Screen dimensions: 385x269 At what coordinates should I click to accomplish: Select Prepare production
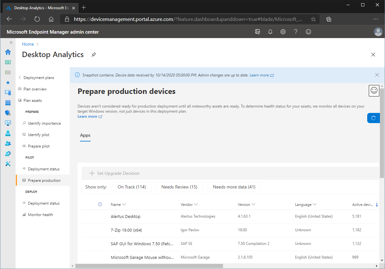43,180
